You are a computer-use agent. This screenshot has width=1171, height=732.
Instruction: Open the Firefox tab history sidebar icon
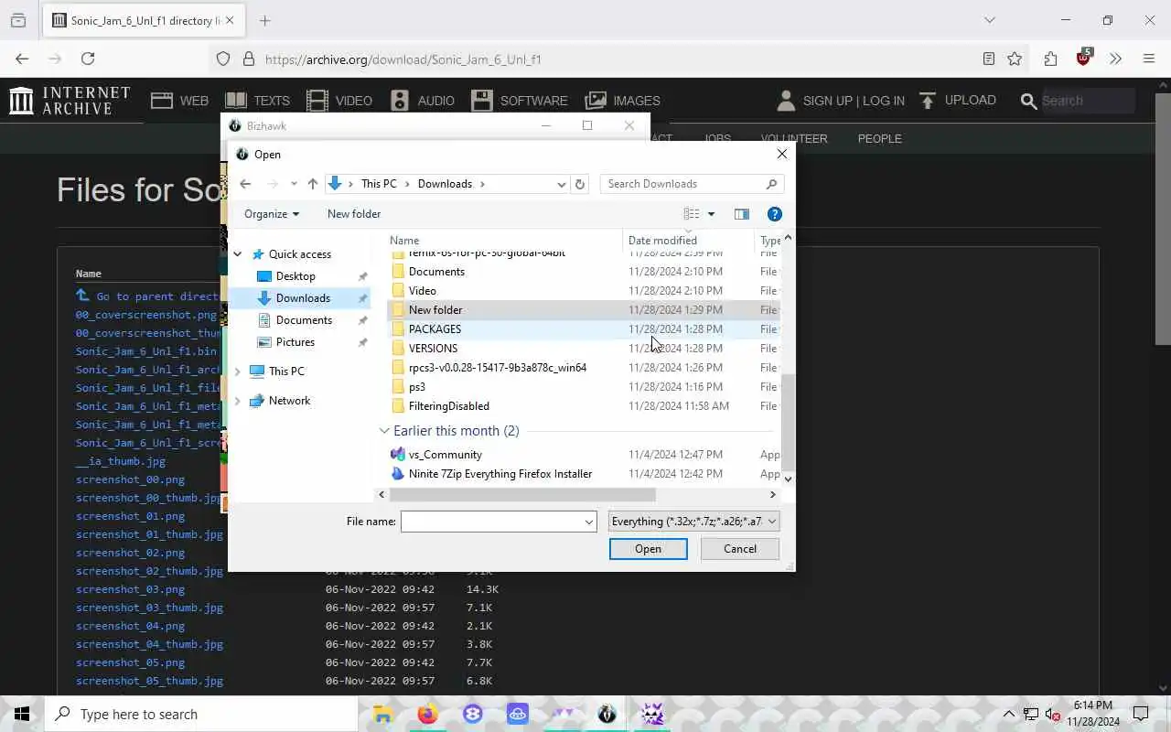tap(18, 20)
